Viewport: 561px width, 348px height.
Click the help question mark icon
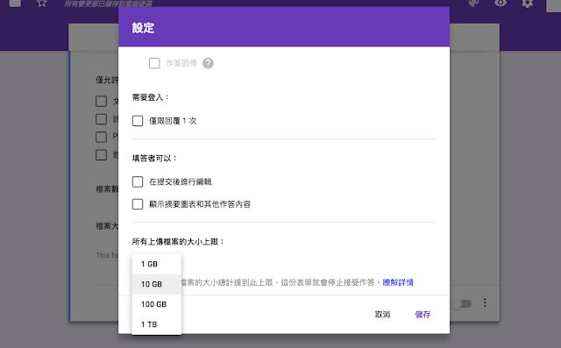[208, 63]
